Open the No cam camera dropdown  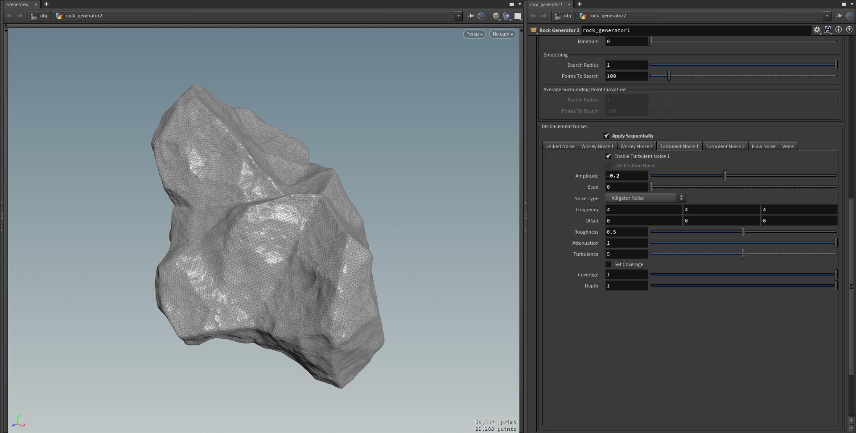[x=502, y=34]
